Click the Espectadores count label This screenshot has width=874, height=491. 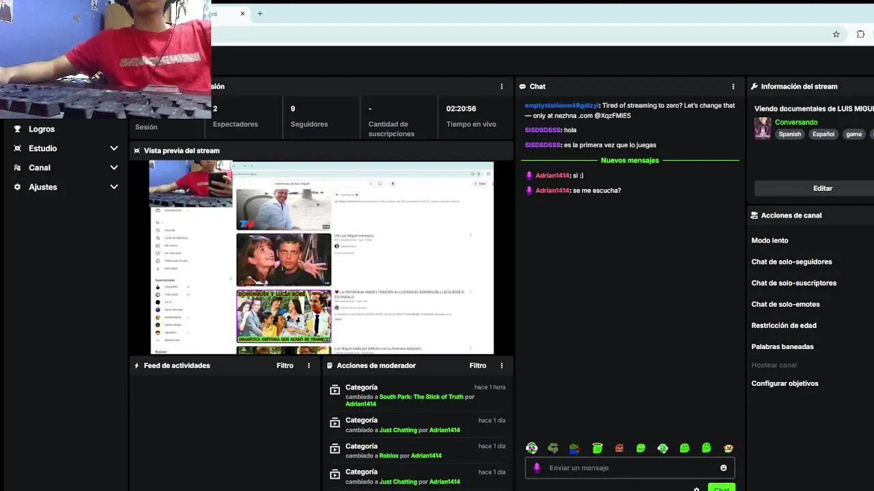tap(236, 124)
